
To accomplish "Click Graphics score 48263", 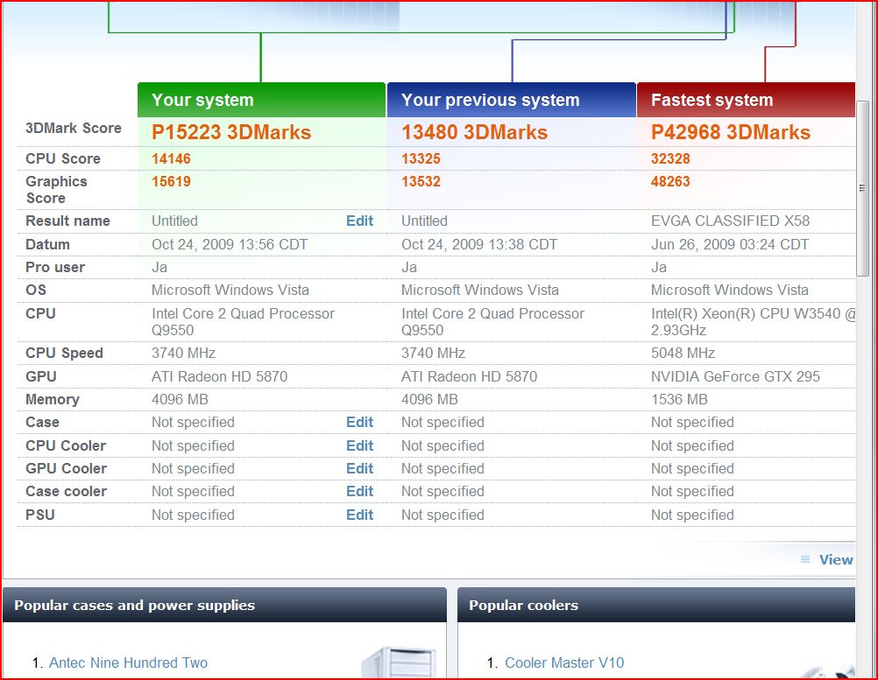I will 670,182.
